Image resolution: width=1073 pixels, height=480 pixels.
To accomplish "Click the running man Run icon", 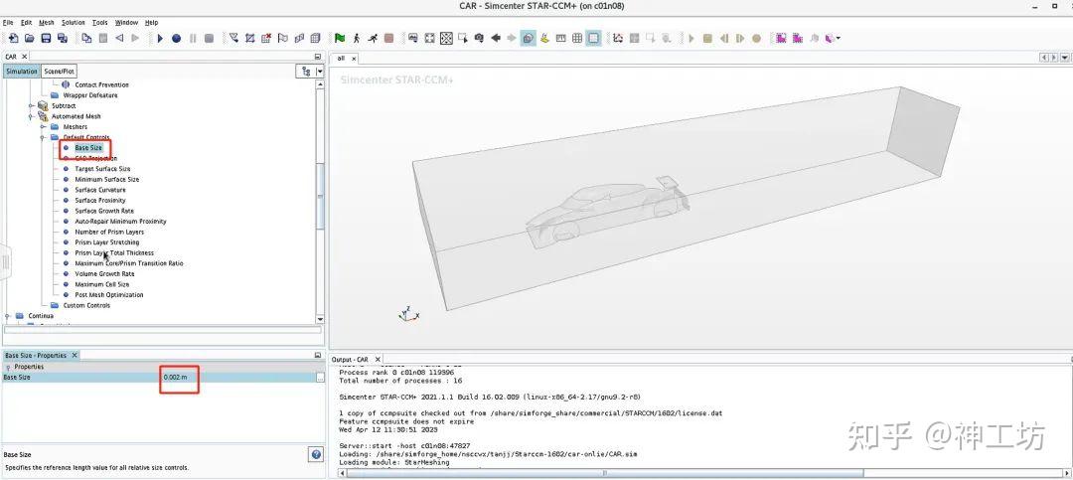I will 373,39.
